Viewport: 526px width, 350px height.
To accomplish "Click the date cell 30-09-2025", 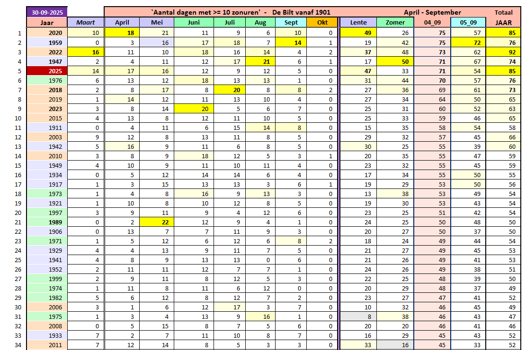I will click(47, 13).
